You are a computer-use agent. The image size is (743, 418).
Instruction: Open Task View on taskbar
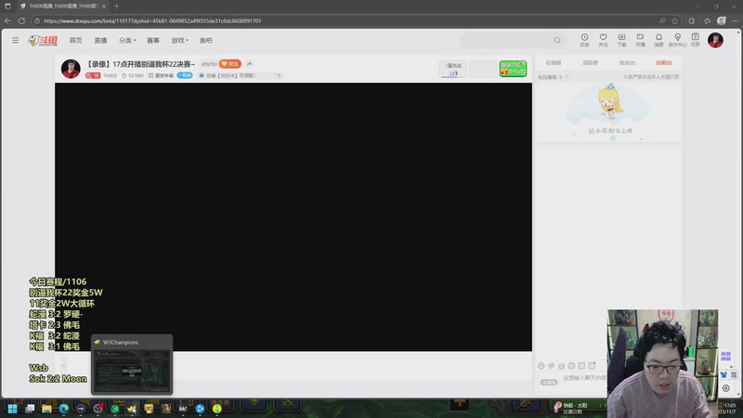(30, 409)
